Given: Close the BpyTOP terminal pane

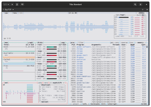Looking at the screenshot, I should pyautogui.click(x=147, y=10).
